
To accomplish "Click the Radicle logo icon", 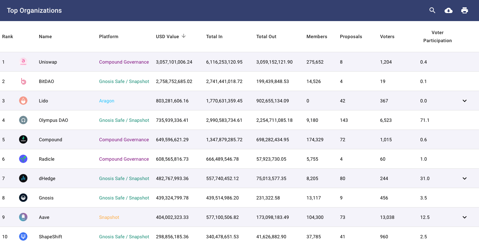I will tap(23, 159).
